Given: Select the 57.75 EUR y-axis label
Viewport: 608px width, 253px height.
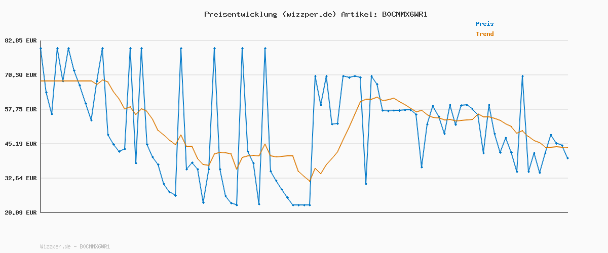Looking at the screenshot, I should point(20,109).
